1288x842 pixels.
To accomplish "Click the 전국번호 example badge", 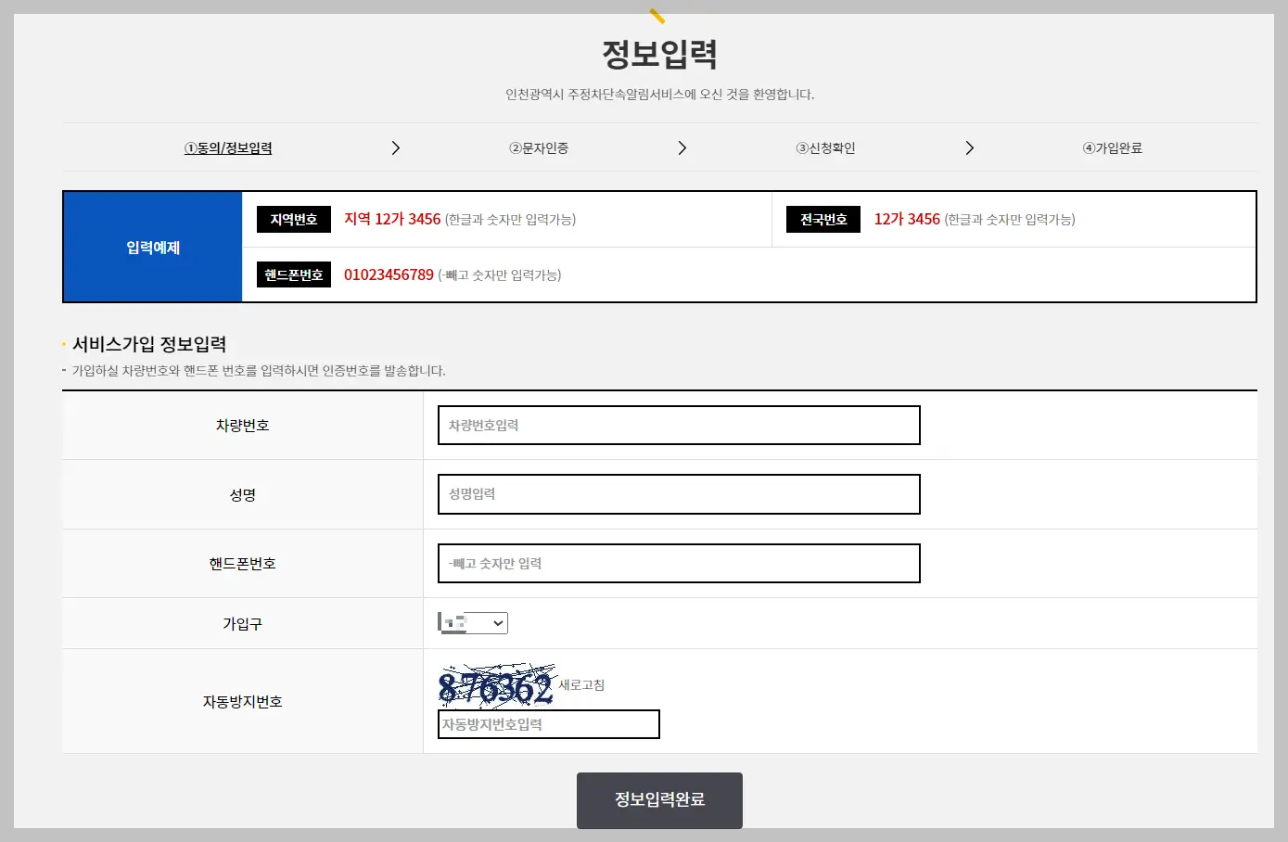I will (x=823, y=219).
